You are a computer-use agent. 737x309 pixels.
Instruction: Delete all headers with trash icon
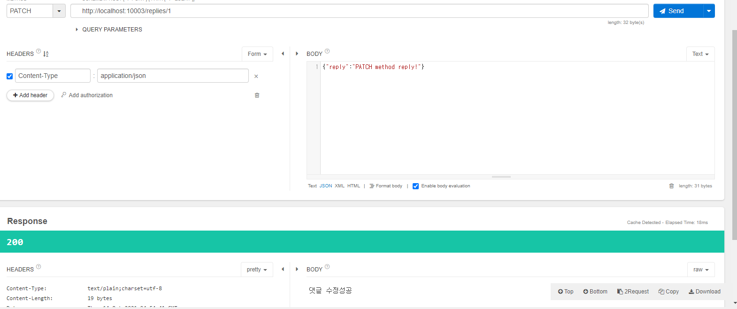tap(257, 95)
